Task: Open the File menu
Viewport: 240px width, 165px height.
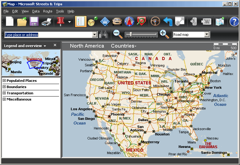Action: [x=6, y=11]
